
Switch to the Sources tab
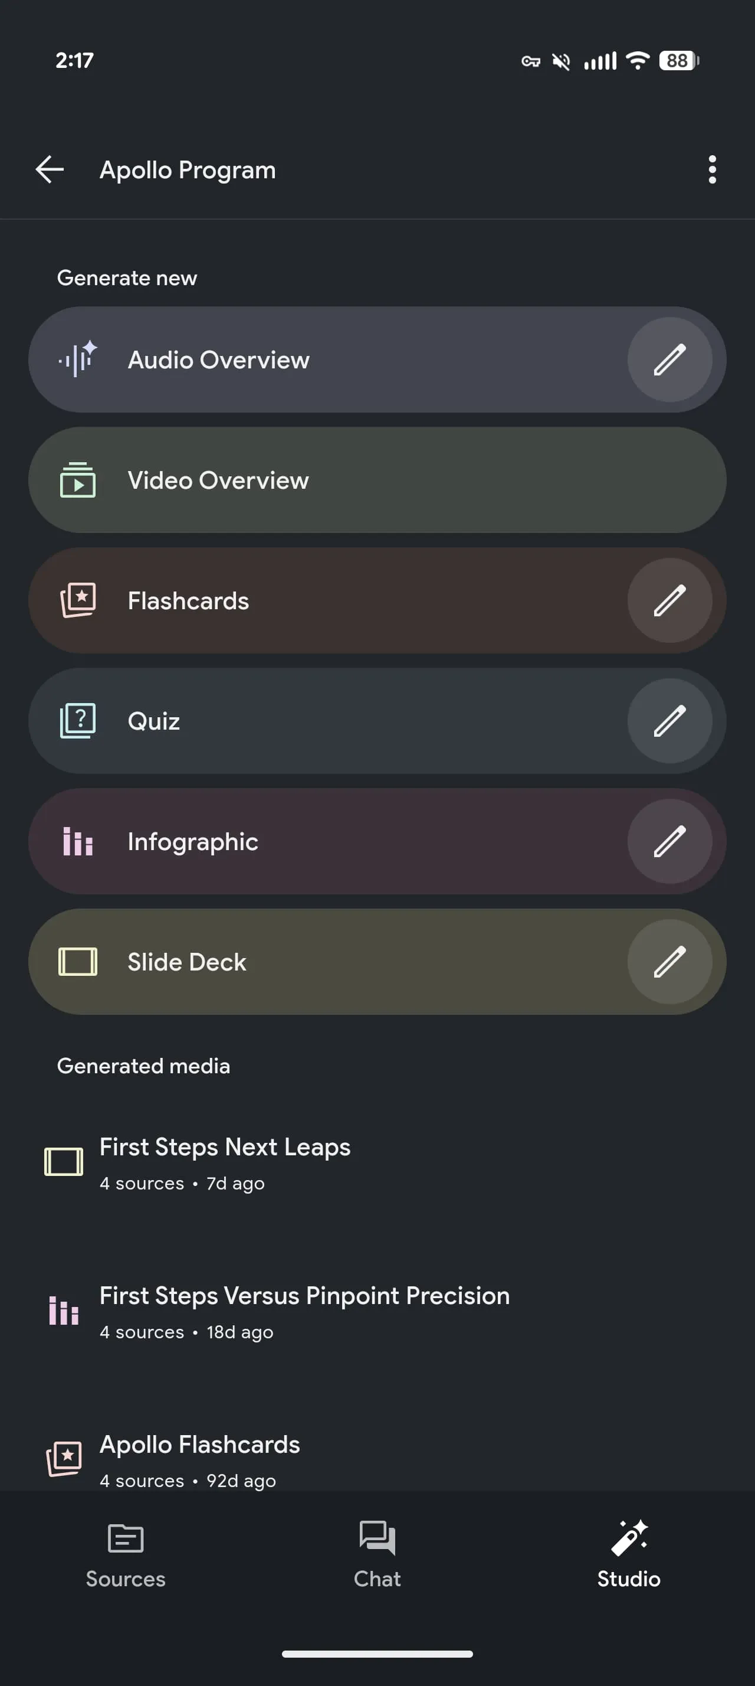click(126, 1554)
